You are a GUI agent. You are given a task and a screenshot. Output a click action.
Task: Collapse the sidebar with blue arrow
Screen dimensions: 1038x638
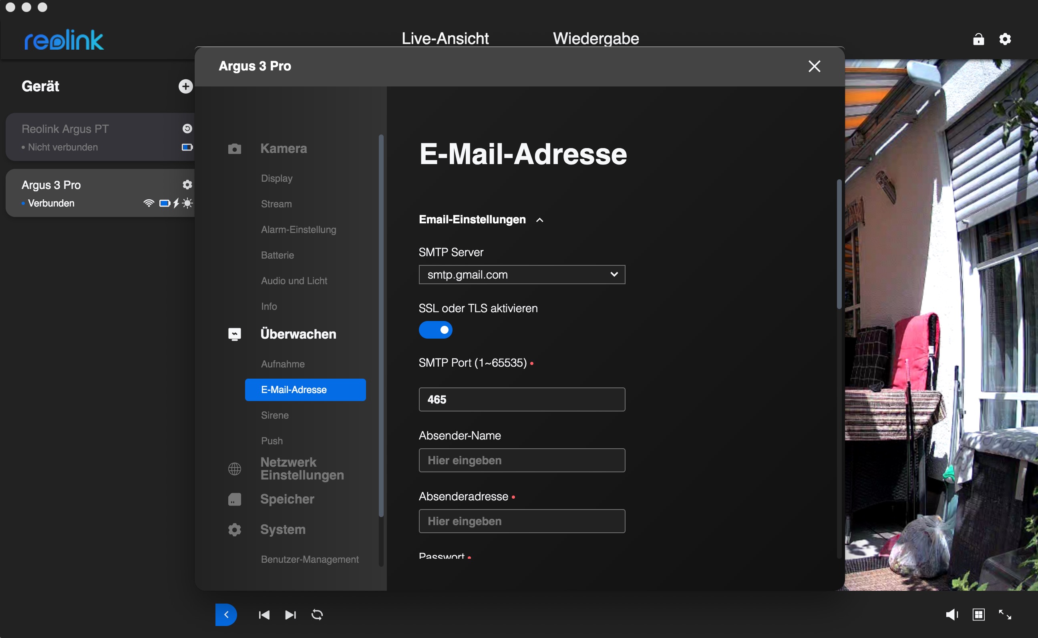226,614
